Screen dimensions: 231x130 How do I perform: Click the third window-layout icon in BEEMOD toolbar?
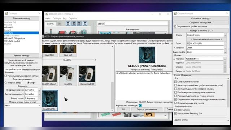(79, 23)
